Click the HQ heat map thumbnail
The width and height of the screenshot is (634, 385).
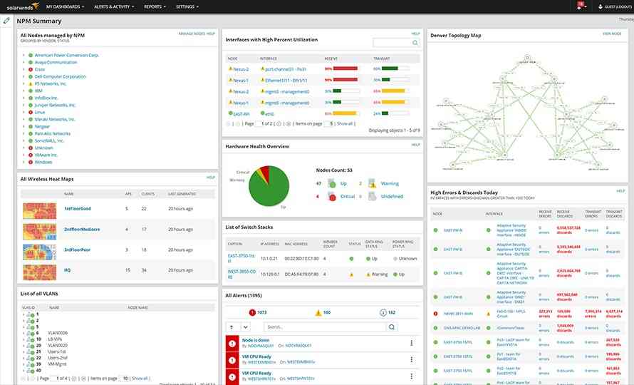coord(40,272)
